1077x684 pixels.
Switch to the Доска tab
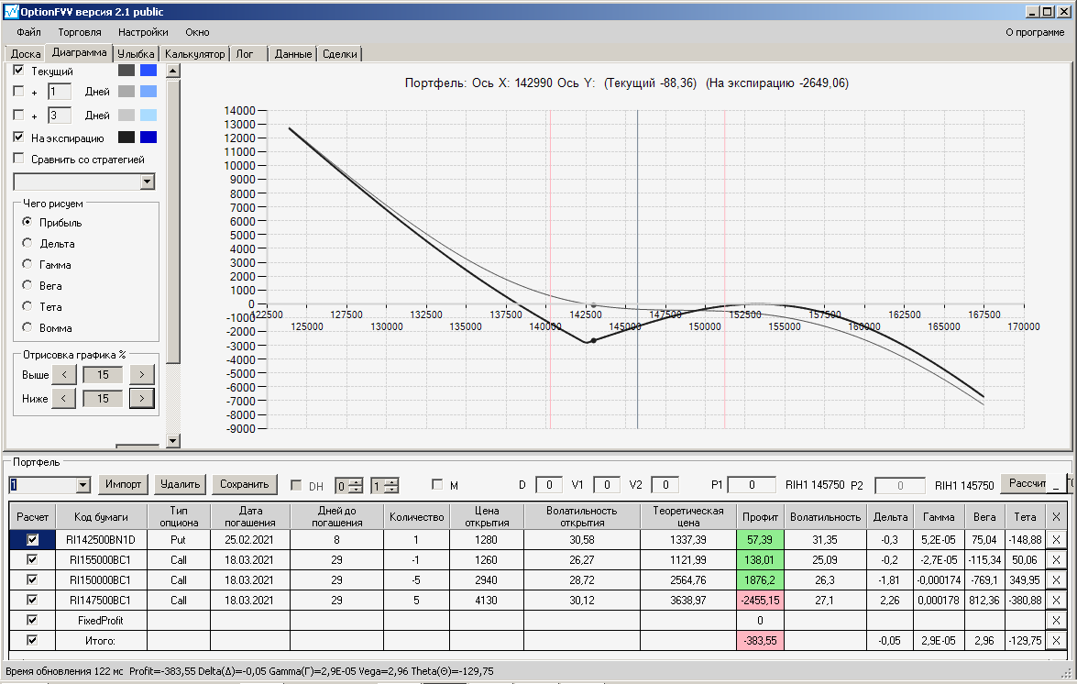click(26, 53)
